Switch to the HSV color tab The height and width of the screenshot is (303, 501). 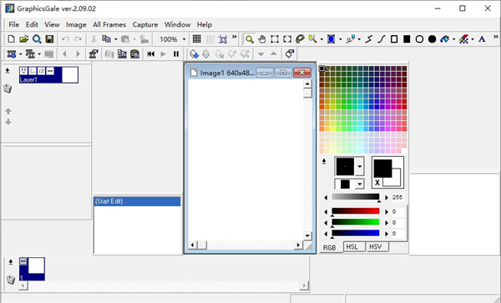[377, 247]
